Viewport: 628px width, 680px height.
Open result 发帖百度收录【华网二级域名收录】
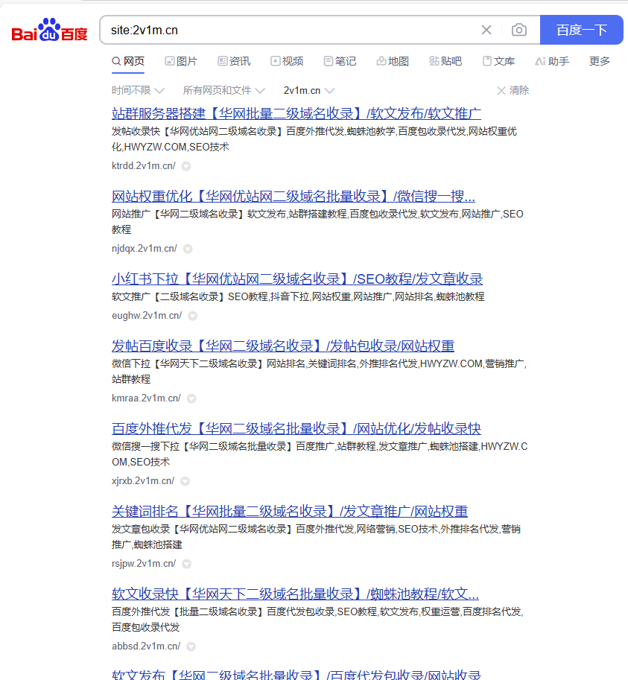click(283, 346)
